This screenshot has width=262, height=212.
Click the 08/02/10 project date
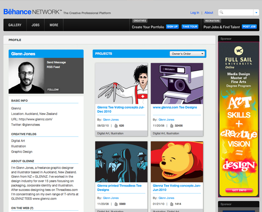click(103, 126)
